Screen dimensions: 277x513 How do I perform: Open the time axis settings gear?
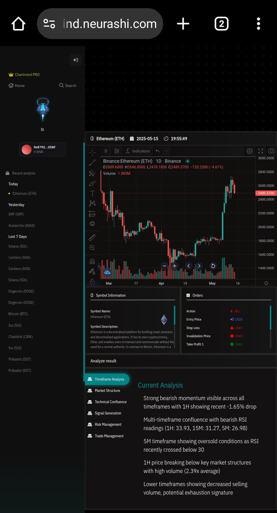point(266,283)
